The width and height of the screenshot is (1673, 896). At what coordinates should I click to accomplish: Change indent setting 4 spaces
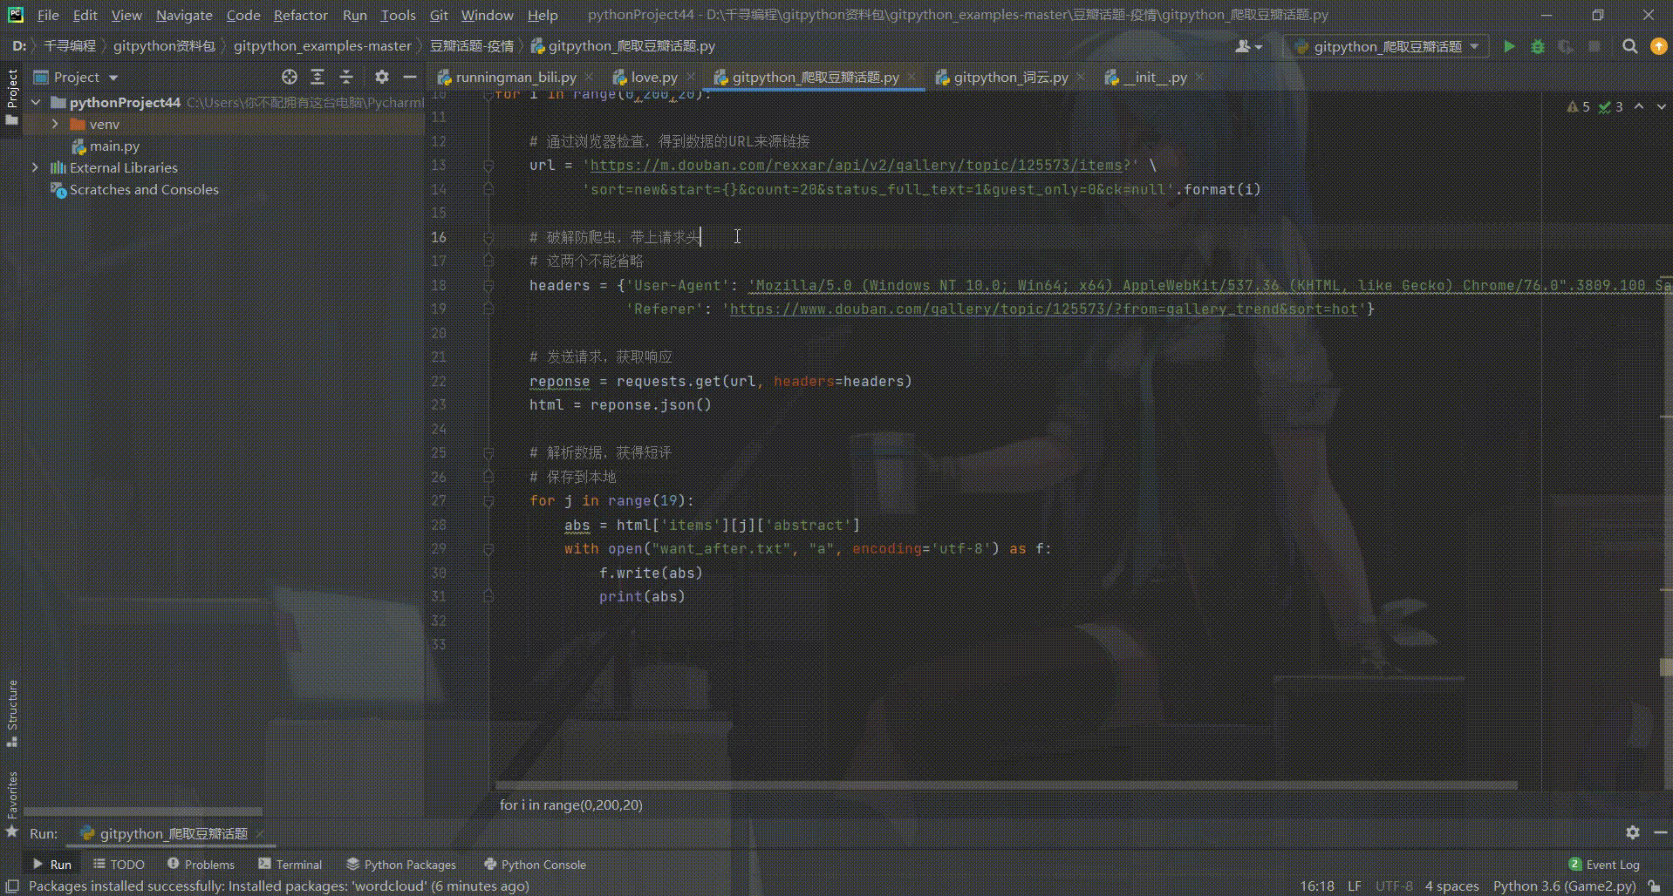click(x=1452, y=886)
